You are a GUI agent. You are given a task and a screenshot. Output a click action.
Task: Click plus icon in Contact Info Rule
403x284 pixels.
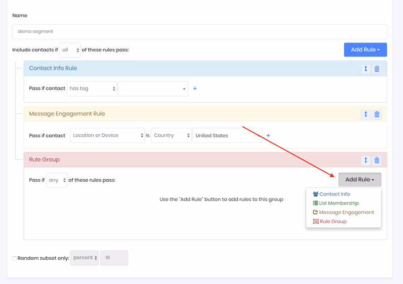coord(195,89)
